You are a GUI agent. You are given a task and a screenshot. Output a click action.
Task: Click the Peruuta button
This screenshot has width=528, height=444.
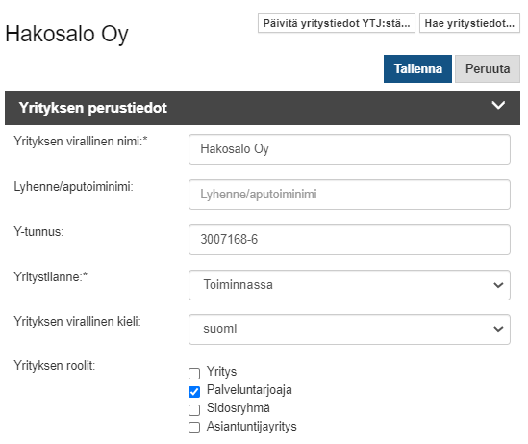pos(488,68)
